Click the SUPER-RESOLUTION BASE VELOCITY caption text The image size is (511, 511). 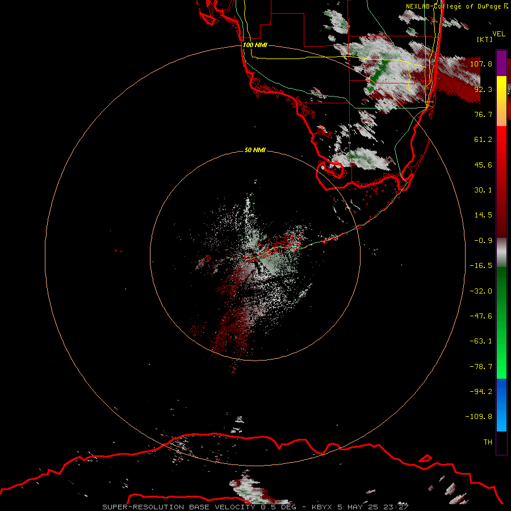click(x=179, y=507)
